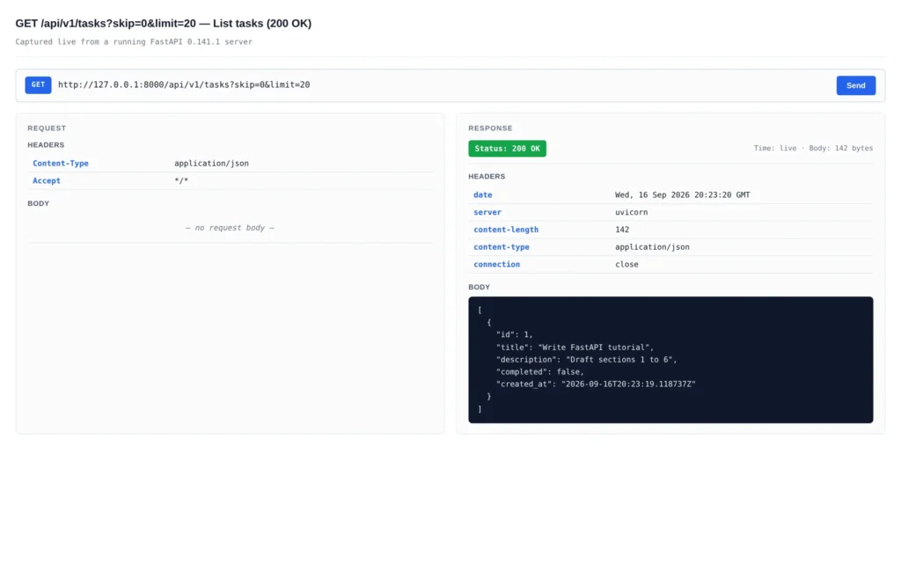Click the Status: 200 OK badge
Image resolution: width=901 pixels, height=579 pixels.
pyautogui.click(x=507, y=149)
